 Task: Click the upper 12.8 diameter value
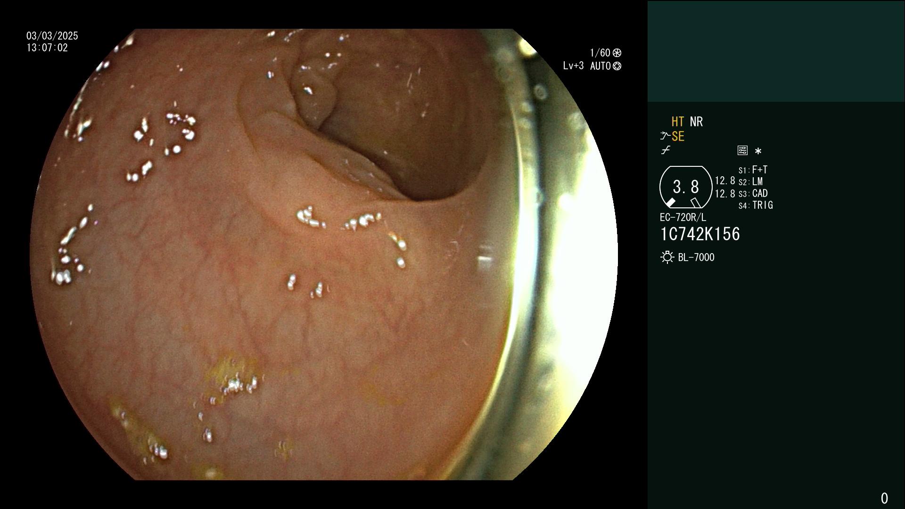(x=725, y=181)
